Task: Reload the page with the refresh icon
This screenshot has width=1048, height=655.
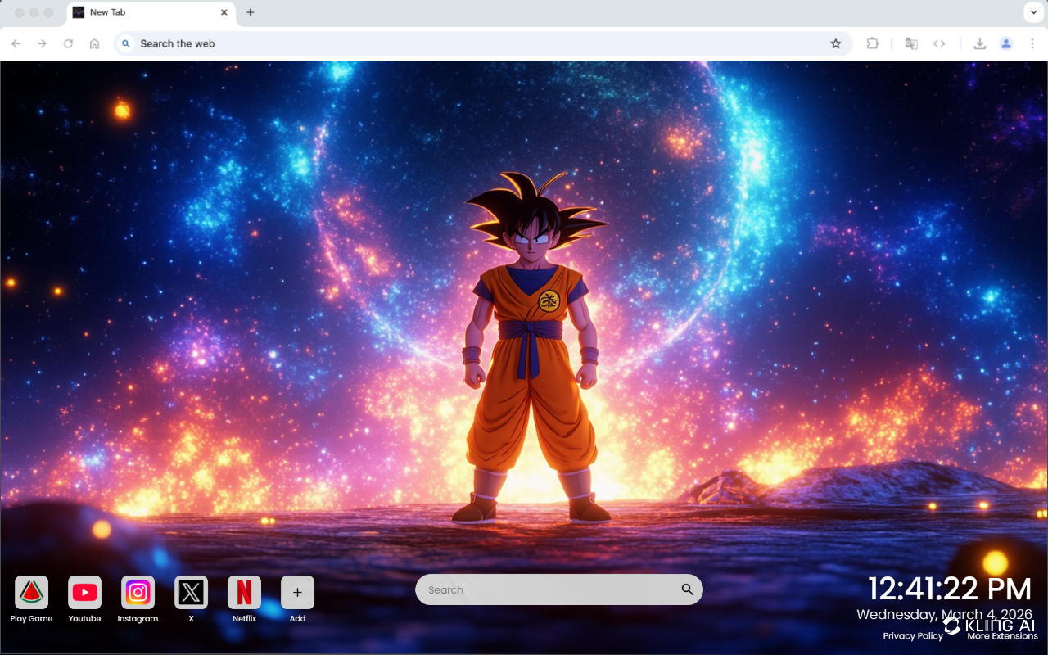Action: (x=68, y=43)
